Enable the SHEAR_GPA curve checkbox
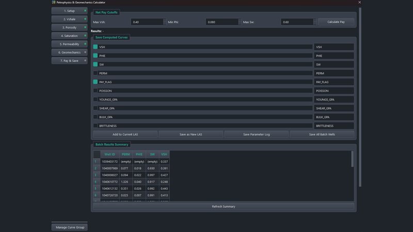The width and height of the screenshot is (413, 232). click(x=96, y=108)
